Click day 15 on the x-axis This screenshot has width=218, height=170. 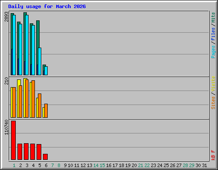tap(102, 165)
